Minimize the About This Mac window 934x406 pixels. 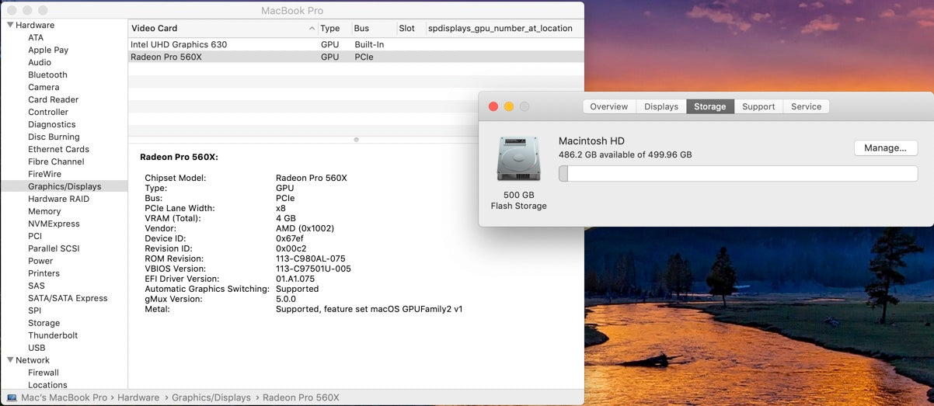[509, 106]
